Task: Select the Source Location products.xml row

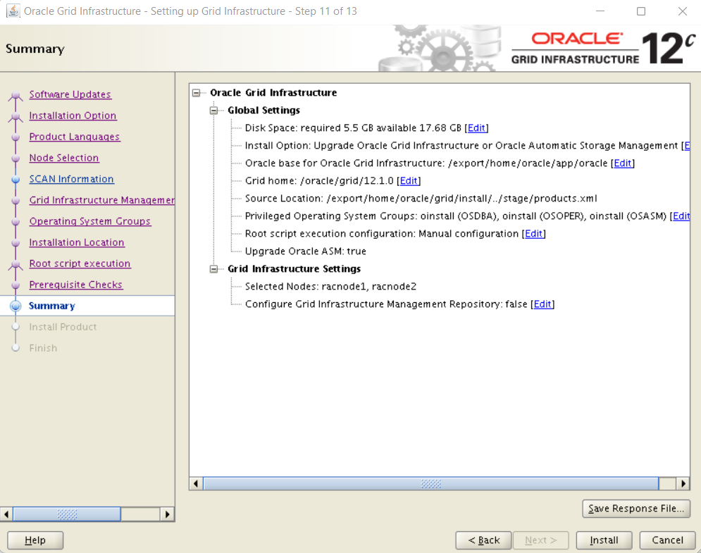Action: coord(421,199)
